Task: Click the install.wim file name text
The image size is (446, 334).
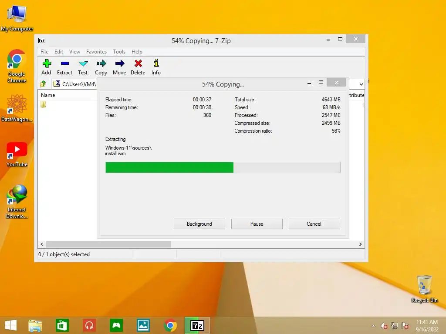Action: point(115,154)
